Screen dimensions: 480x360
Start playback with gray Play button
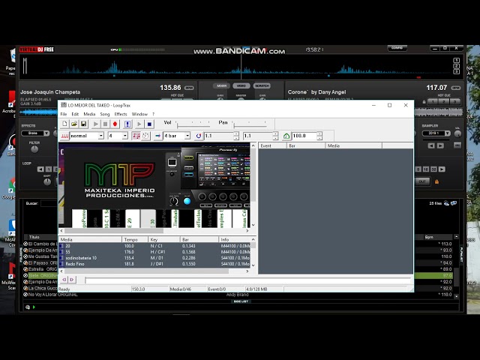click(x=96, y=124)
